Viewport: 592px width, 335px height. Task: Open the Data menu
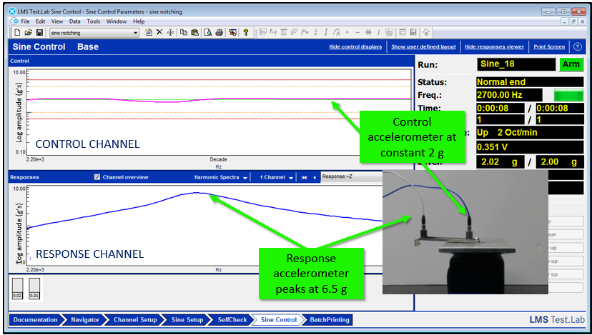pyautogui.click(x=74, y=21)
